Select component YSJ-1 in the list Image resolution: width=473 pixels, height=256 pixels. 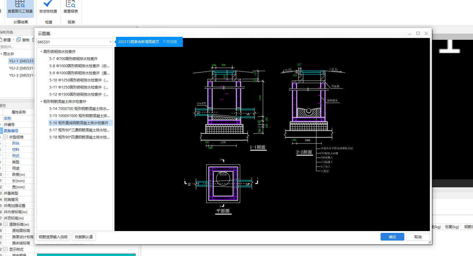(21, 61)
